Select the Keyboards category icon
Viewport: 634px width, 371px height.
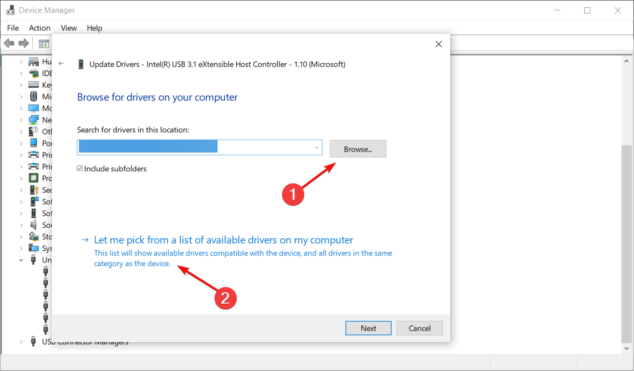tap(34, 85)
